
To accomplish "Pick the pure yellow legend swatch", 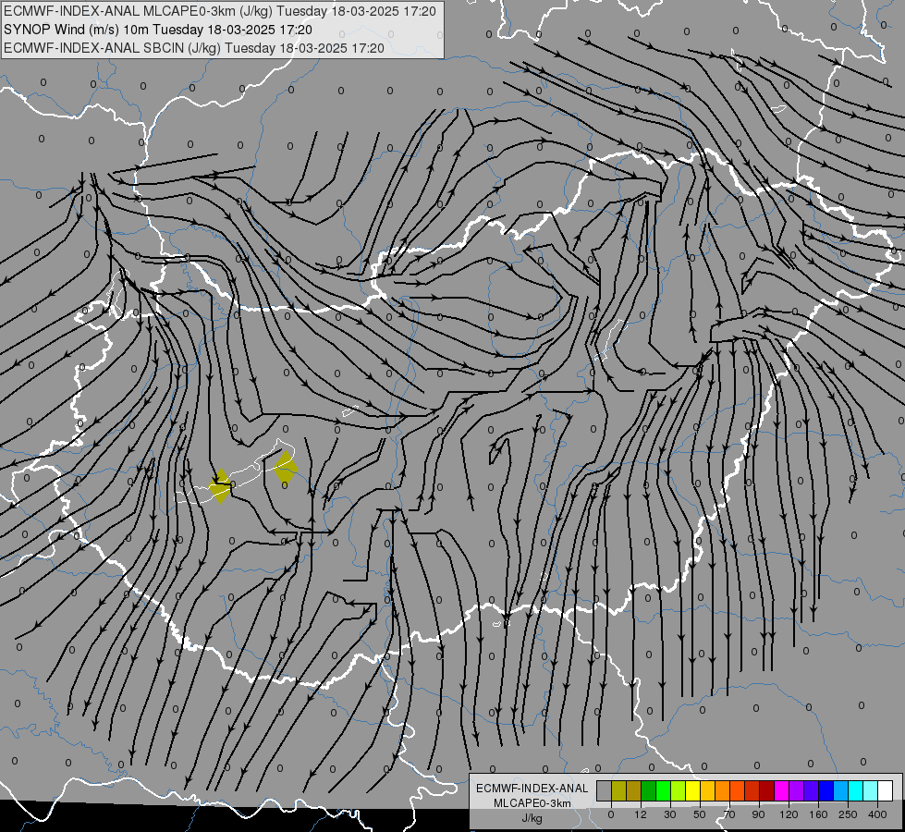I will pyautogui.click(x=693, y=791).
